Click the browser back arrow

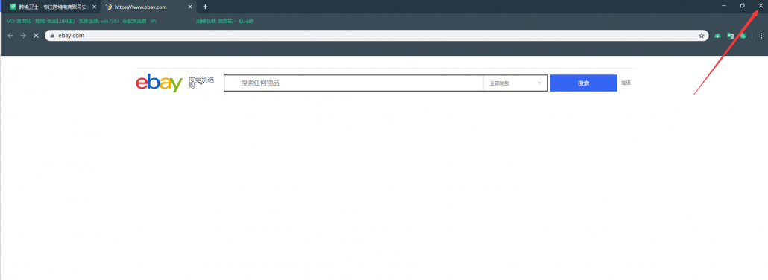[10, 36]
